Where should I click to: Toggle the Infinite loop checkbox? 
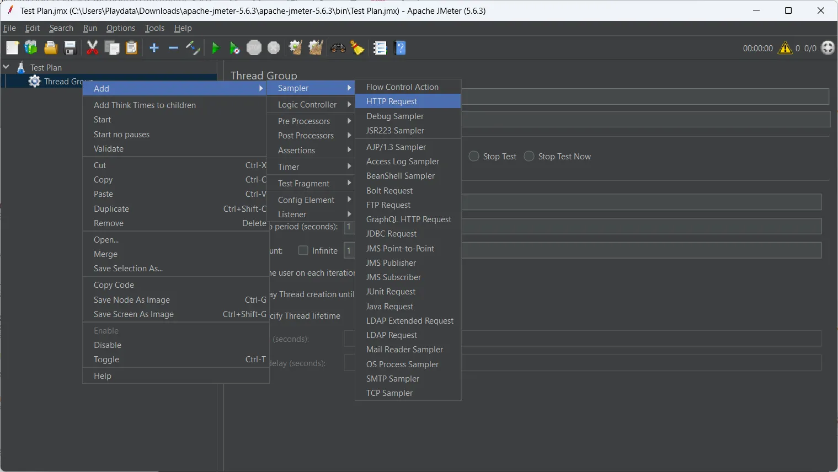303,250
